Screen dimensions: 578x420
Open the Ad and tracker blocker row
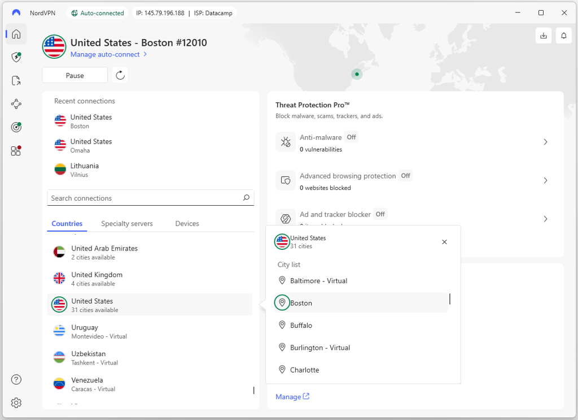(415, 218)
